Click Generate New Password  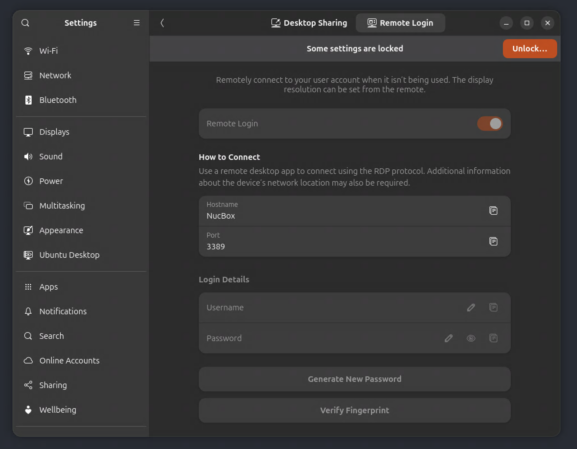pos(354,379)
